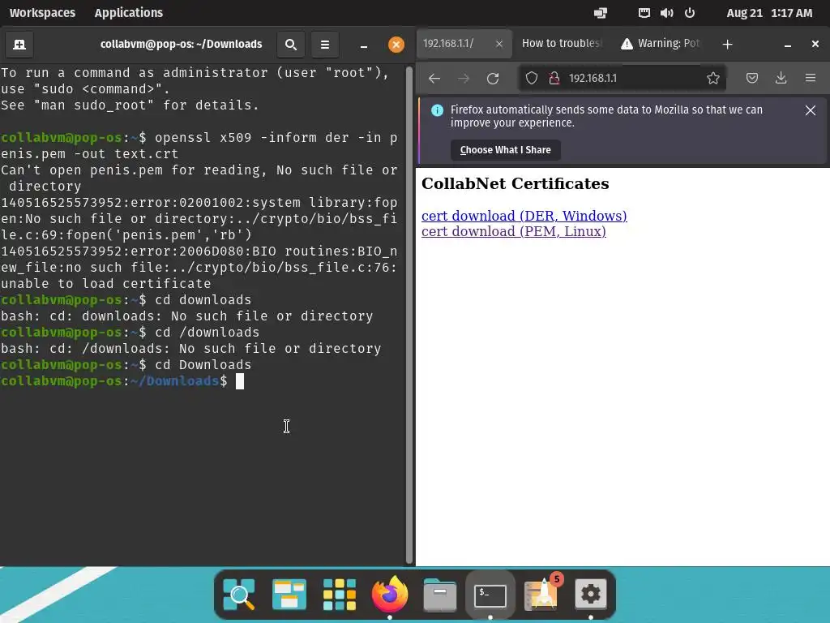Open Firefox application menu
This screenshot has height=623, width=830.
click(811, 79)
